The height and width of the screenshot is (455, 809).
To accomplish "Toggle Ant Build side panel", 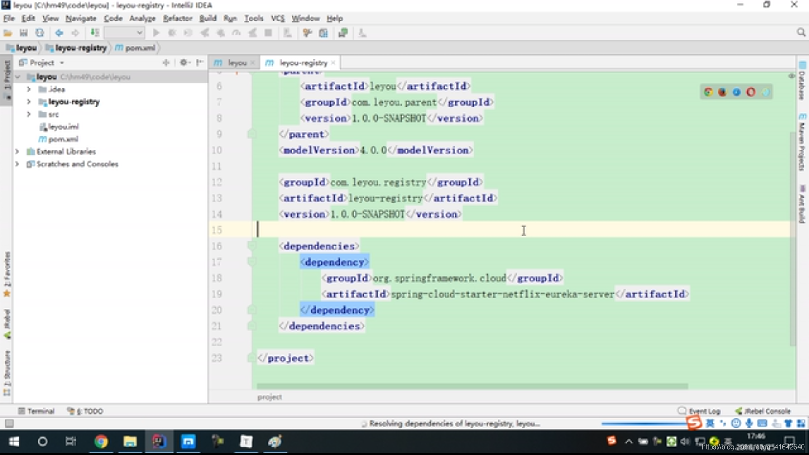I will (802, 204).
